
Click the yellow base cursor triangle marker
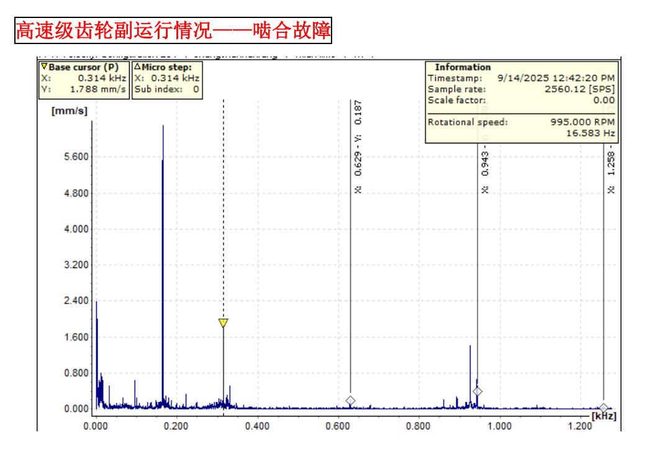click(223, 323)
